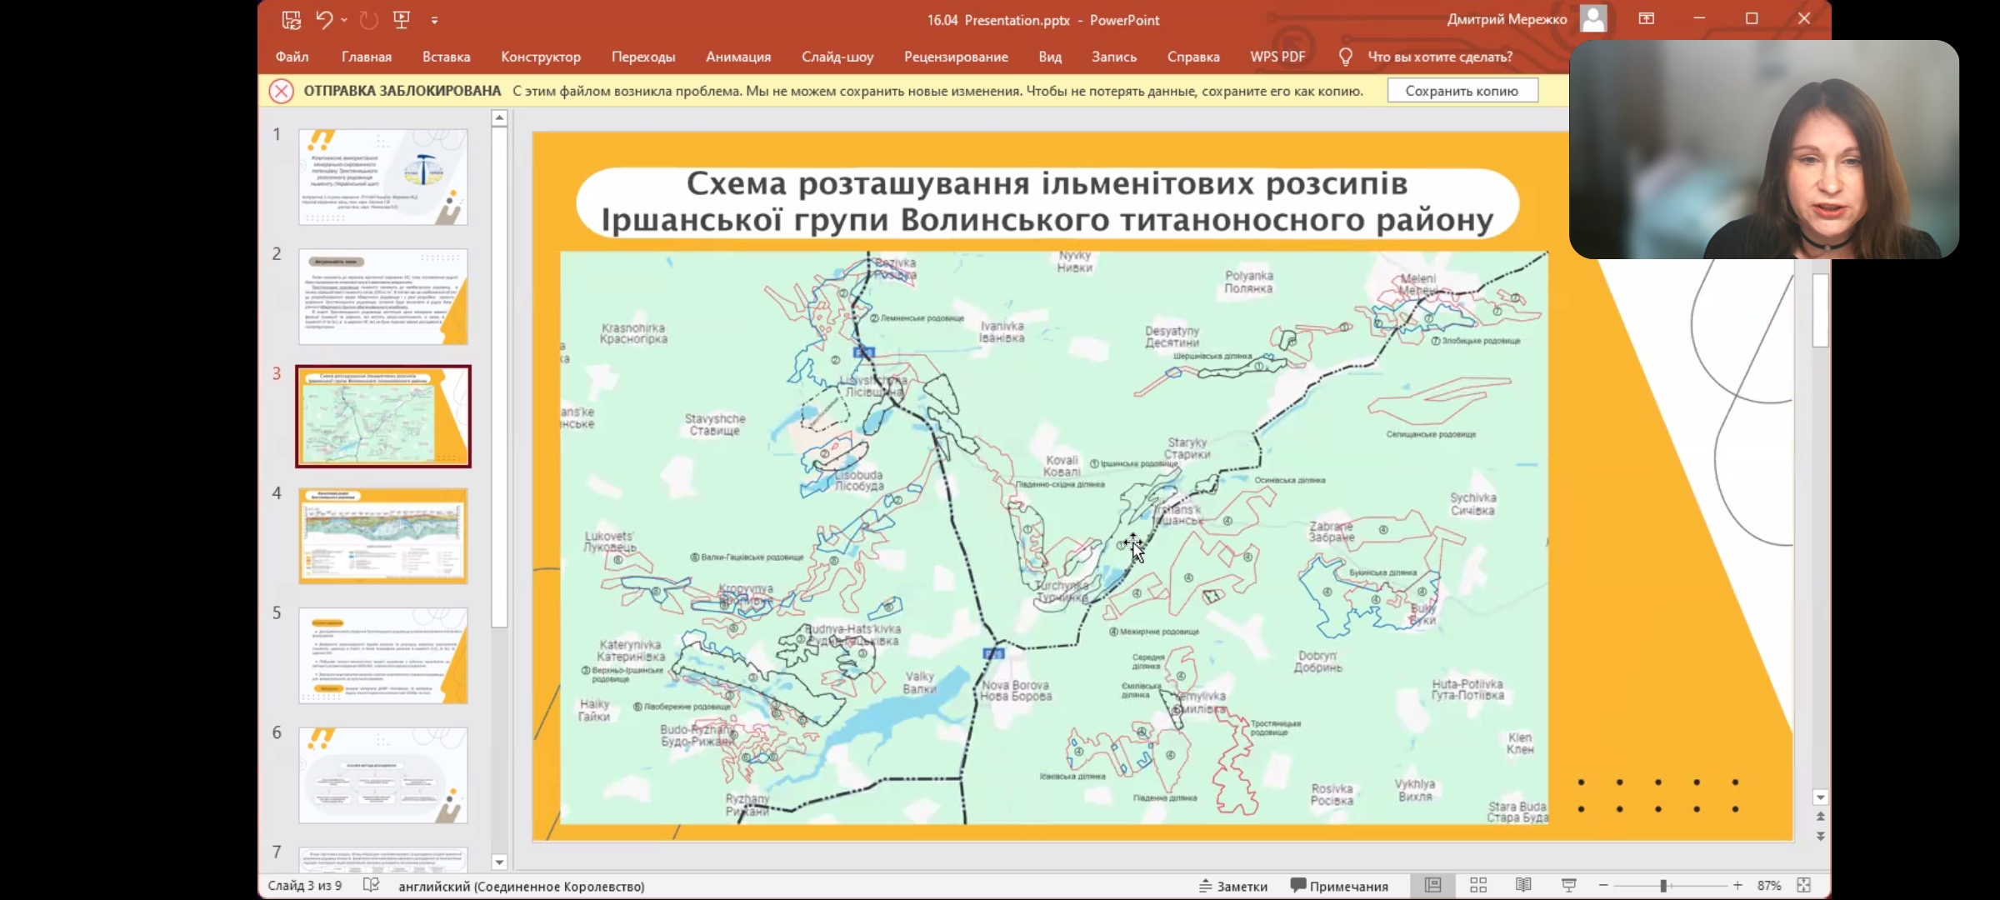Click the spell check icon in status bar

click(372, 885)
